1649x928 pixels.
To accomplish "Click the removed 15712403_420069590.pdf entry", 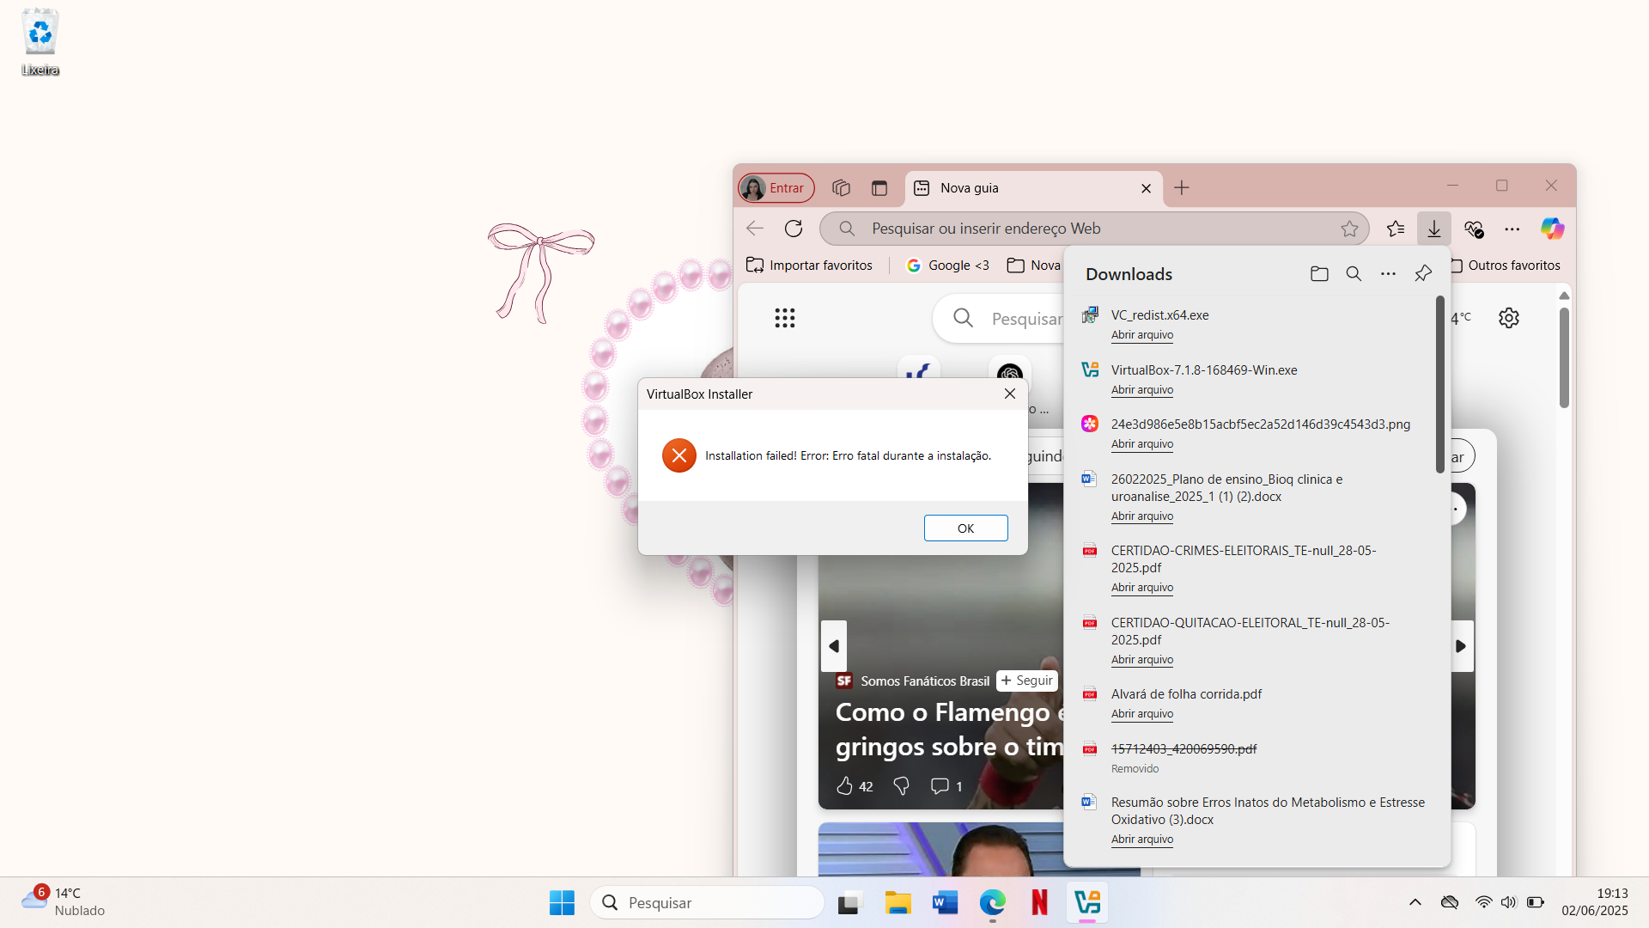I will tap(1184, 749).
